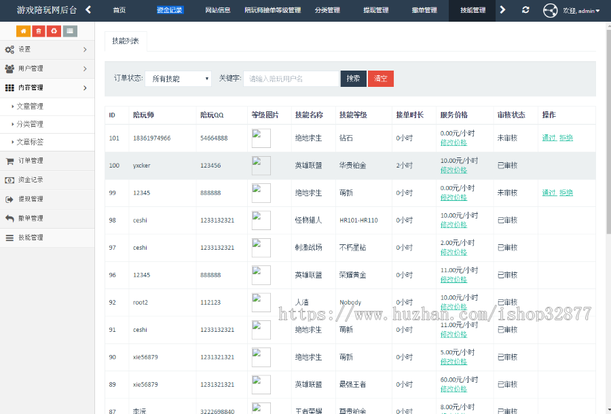Viewport: 611px width, 414px height.
Task: Click the refresh icon in top navigation bar
Action: pos(524,10)
